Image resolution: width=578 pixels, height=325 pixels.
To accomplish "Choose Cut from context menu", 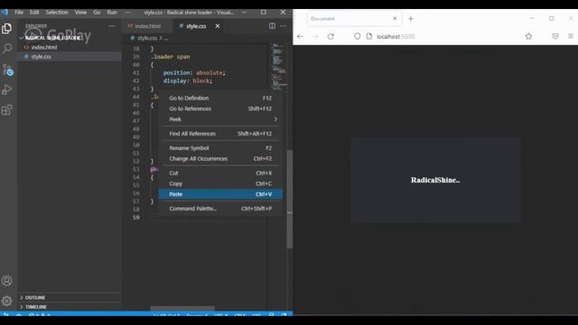I will (220, 172).
